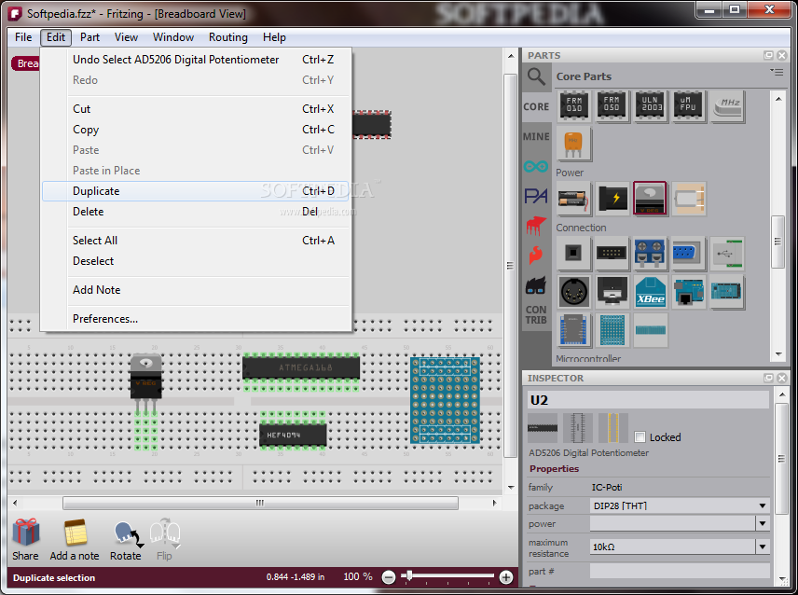Select the XBee module part

pos(651,292)
